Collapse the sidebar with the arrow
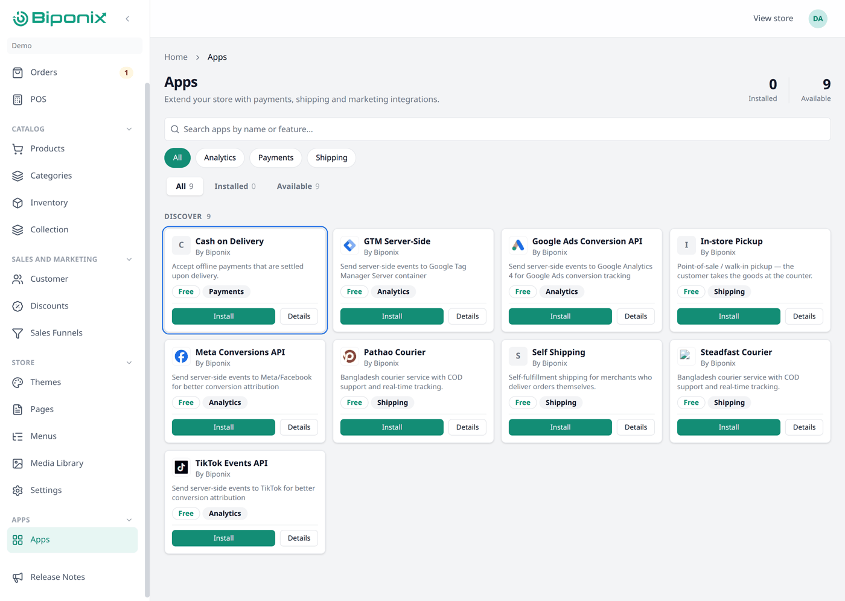The height and width of the screenshot is (601, 845). point(127,19)
